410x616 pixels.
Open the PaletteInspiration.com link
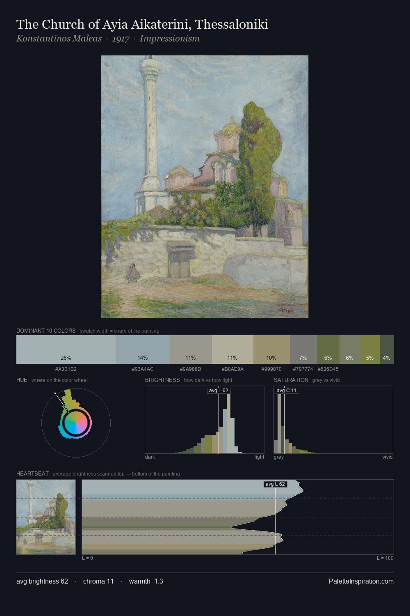[x=361, y=581]
